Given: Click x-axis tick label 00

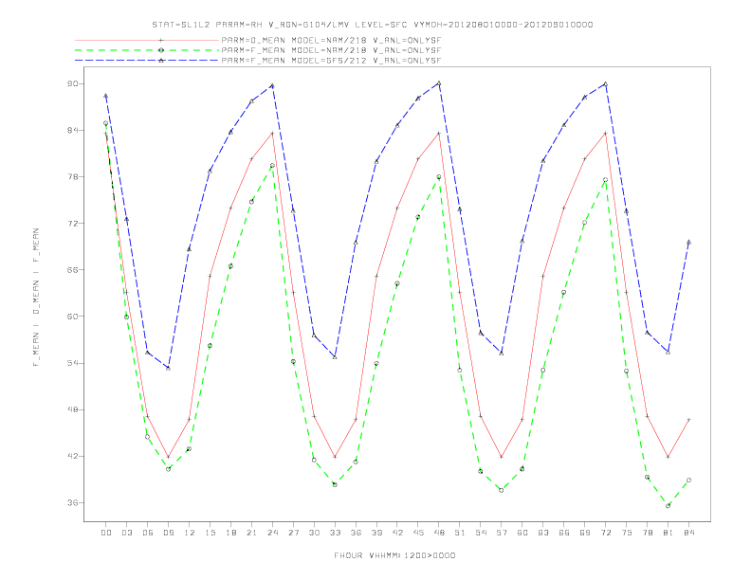Looking at the screenshot, I should click(x=106, y=533).
